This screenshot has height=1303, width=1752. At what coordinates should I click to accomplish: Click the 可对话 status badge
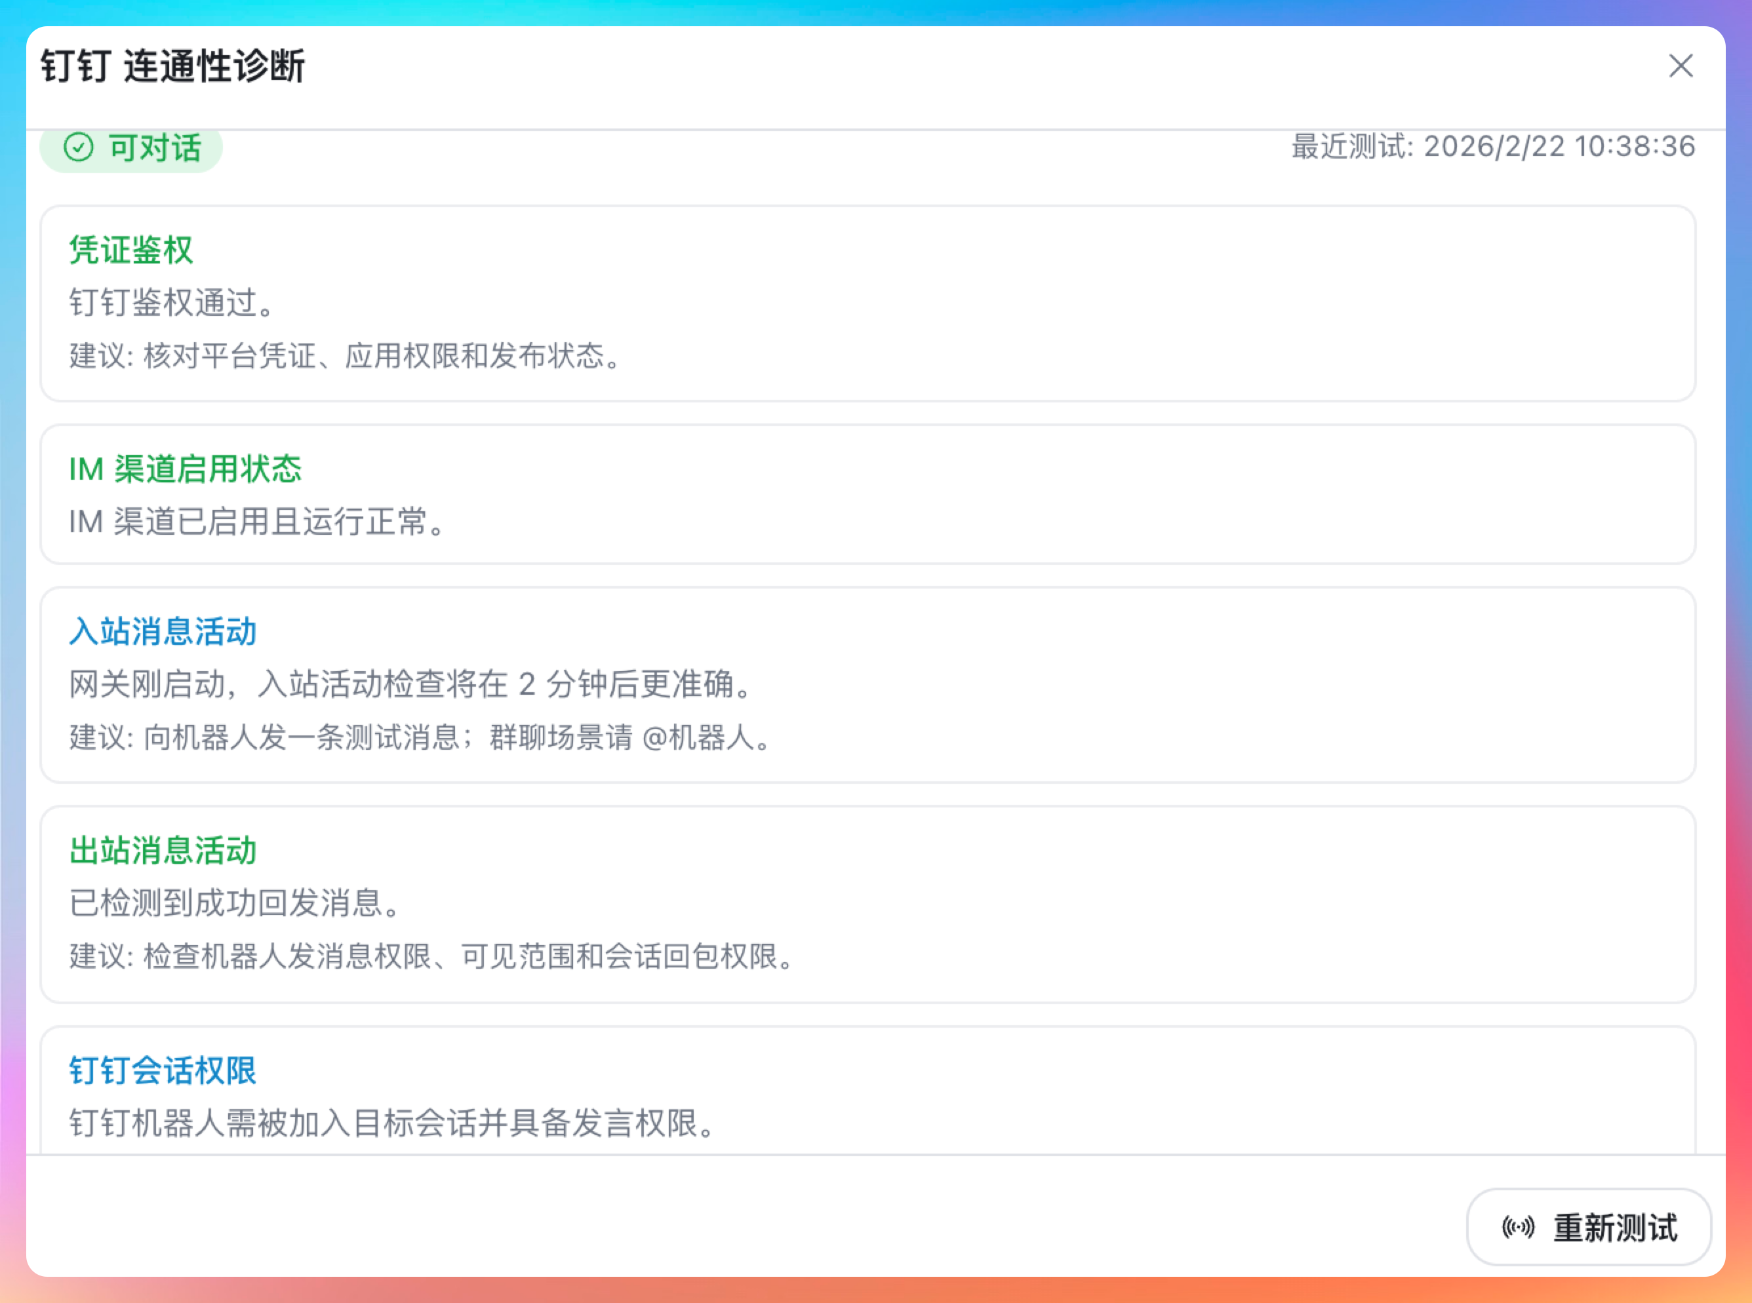[132, 148]
